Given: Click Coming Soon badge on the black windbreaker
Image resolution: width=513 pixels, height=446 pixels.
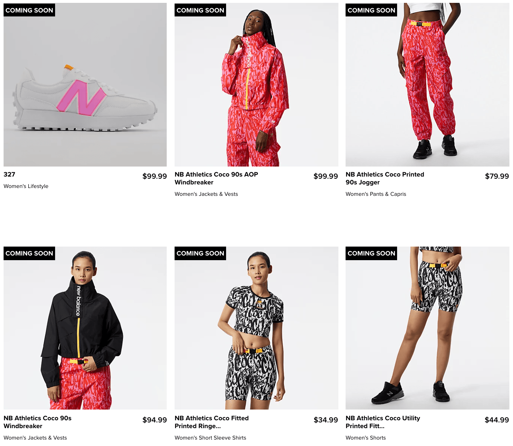Looking at the screenshot, I should 29,253.
